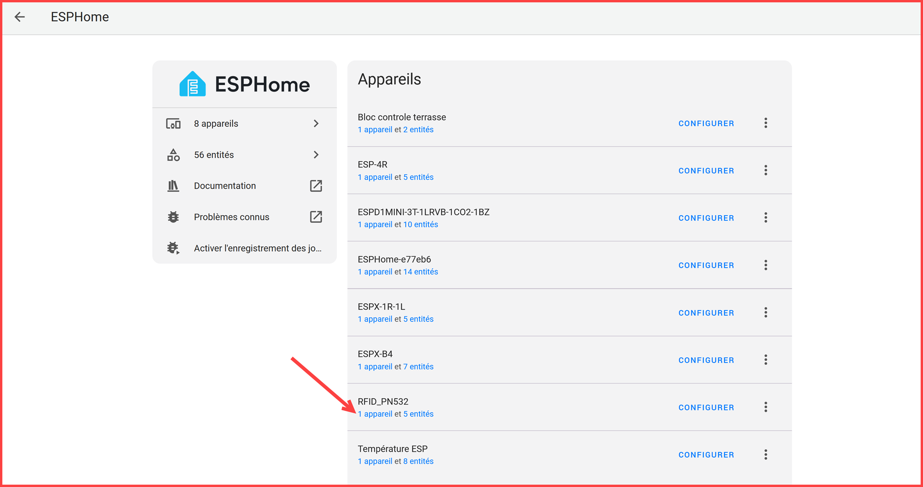Image resolution: width=923 pixels, height=487 pixels.
Task: Open 1 appareil link under ESPHome-e77eb6
Action: click(375, 272)
